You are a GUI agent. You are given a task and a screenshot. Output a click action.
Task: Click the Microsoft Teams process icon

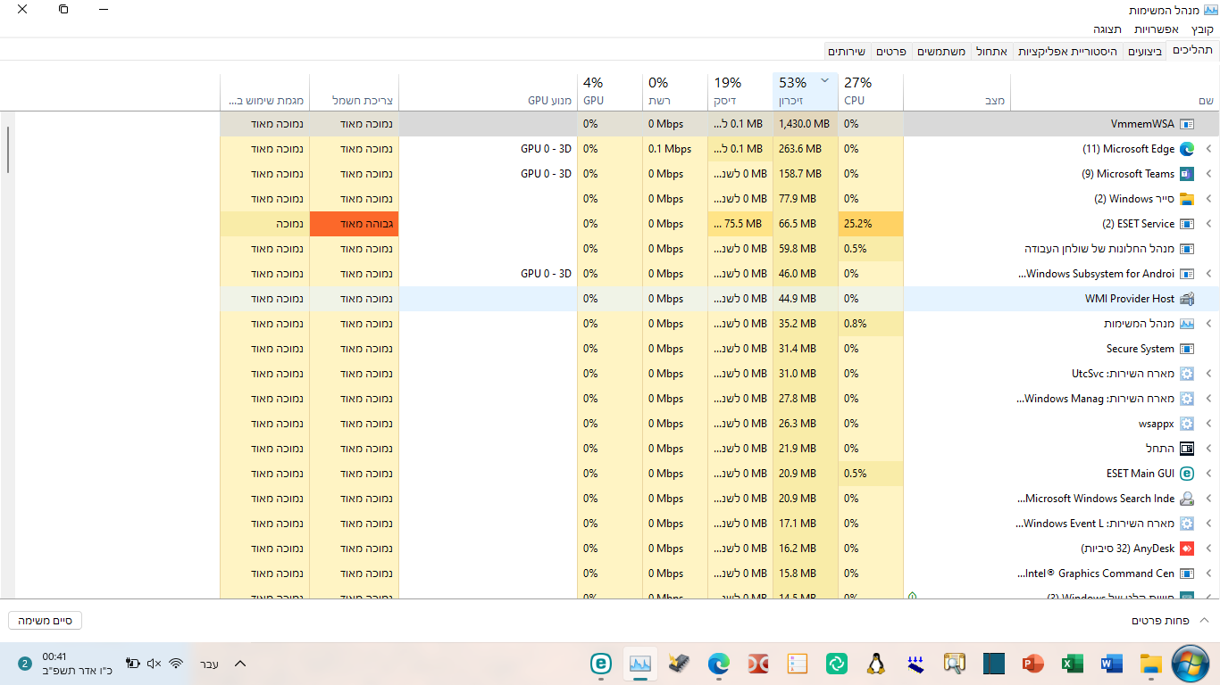[1187, 174]
